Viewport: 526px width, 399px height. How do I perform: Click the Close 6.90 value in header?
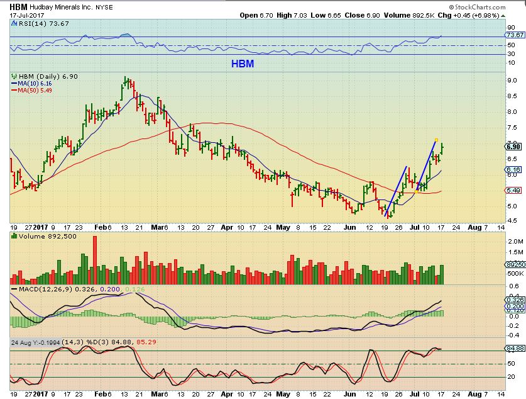point(363,15)
